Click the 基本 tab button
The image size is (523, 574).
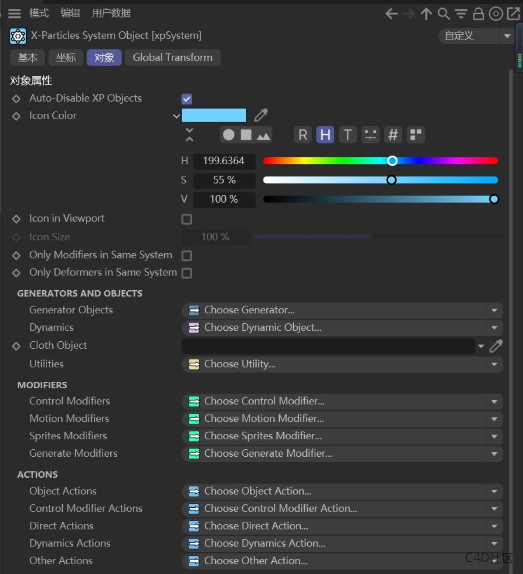tap(27, 58)
